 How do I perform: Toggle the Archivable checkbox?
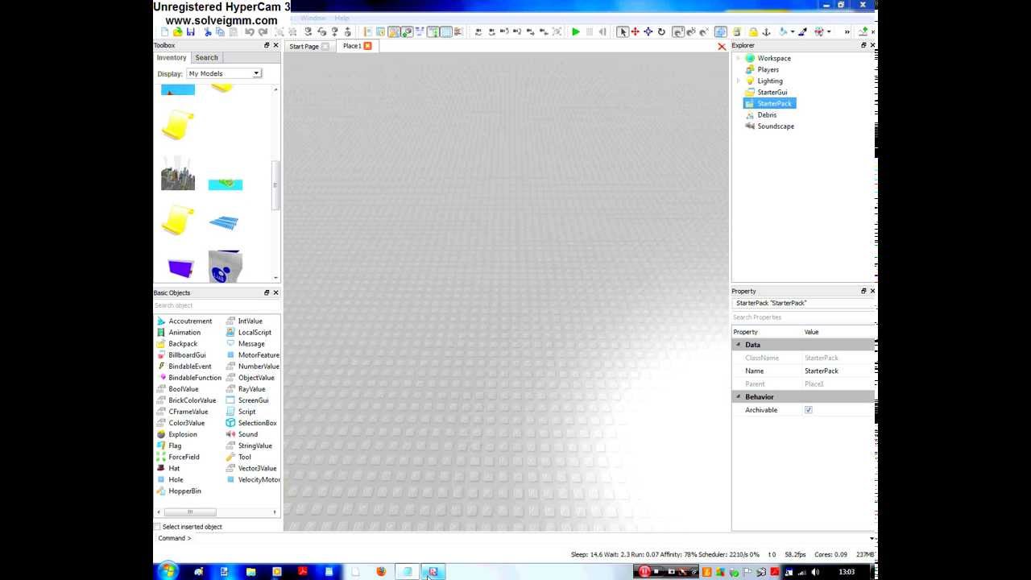pyautogui.click(x=809, y=410)
